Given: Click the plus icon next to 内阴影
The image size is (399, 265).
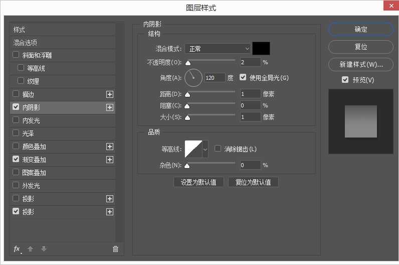Looking at the screenshot, I should coord(110,107).
